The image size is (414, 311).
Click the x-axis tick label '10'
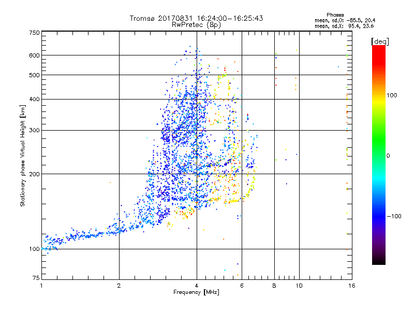tap(299, 286)
